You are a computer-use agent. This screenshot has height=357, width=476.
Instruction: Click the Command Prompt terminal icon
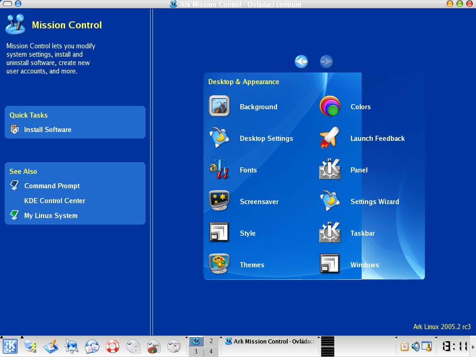click(14, 185)
